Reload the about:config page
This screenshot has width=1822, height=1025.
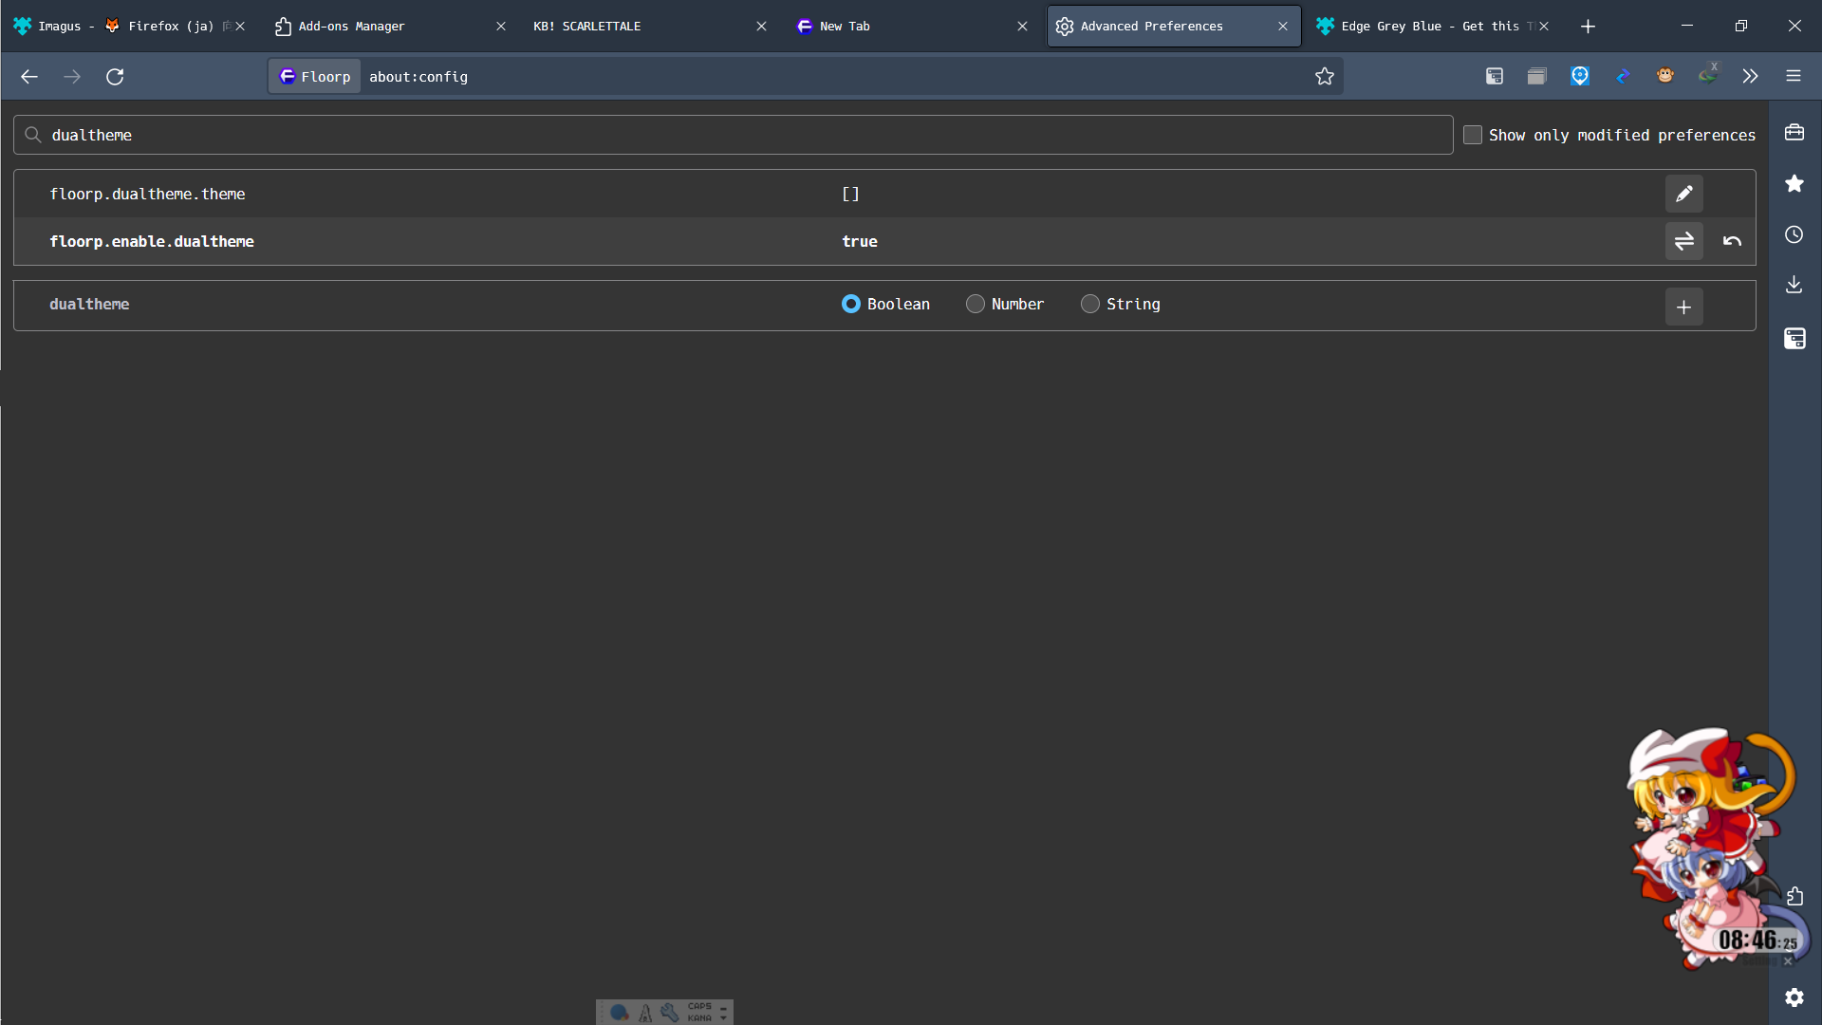click(x=115, y=76)
